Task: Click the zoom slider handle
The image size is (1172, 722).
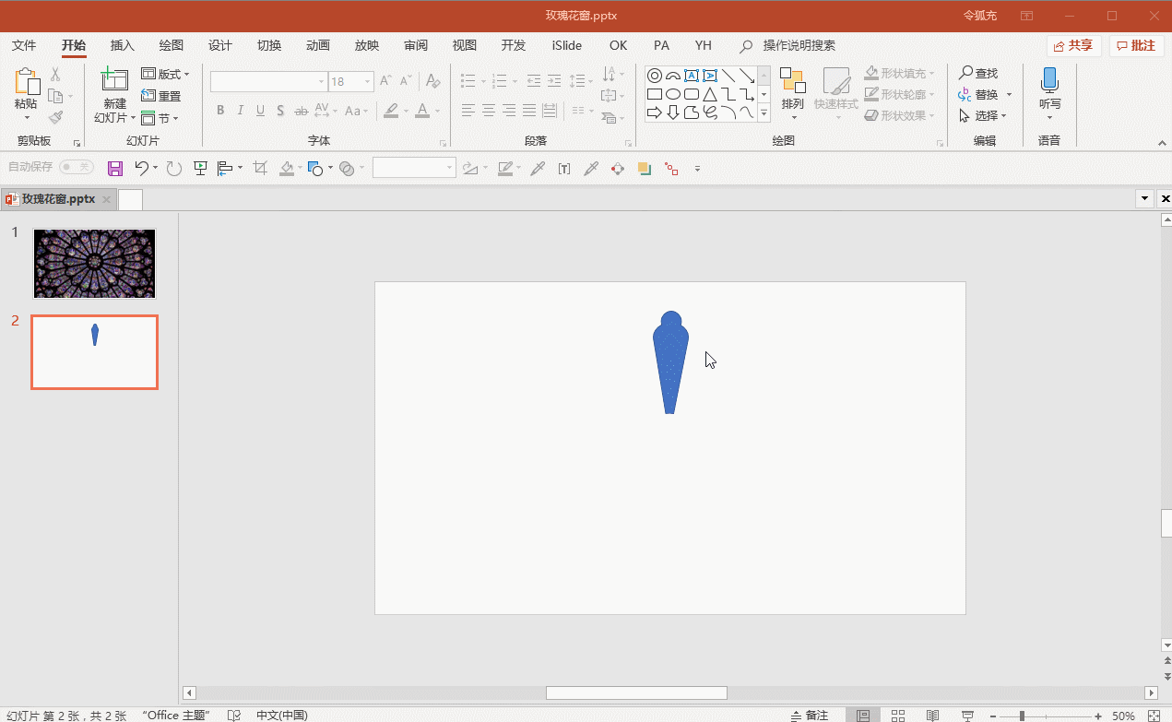Action: coord(1022,716)
